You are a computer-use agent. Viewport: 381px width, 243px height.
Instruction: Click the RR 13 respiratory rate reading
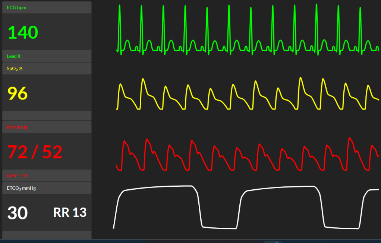70,212
